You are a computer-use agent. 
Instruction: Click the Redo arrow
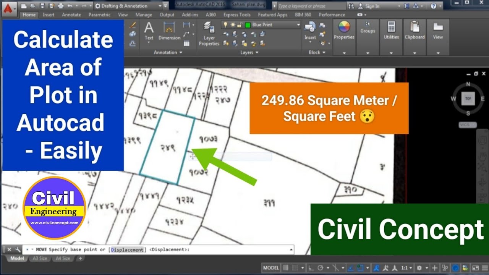click(x=84, y=6)
